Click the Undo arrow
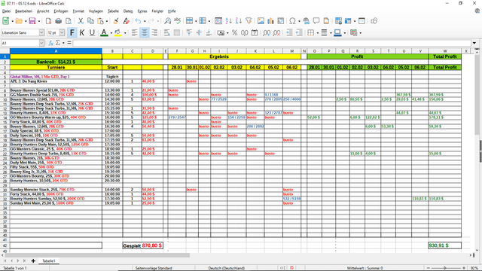This screenshot has width=482, height=271. (138, 21)
